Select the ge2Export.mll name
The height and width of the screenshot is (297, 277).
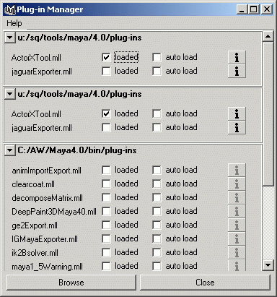pyautogui.click(x=35, y=225)
